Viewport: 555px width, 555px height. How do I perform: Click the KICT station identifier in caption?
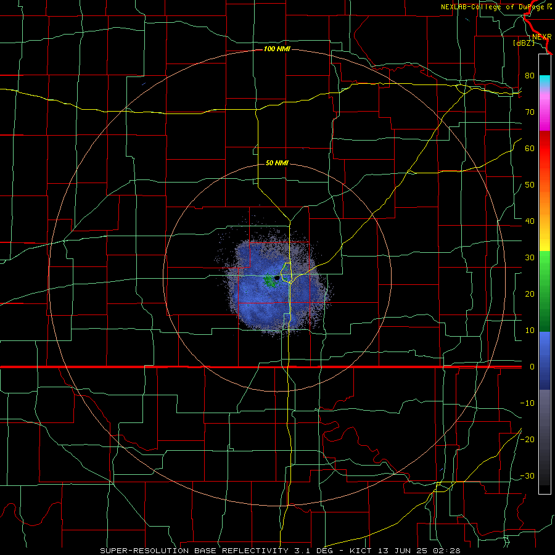pyautogui.click(x=361, y=551)
